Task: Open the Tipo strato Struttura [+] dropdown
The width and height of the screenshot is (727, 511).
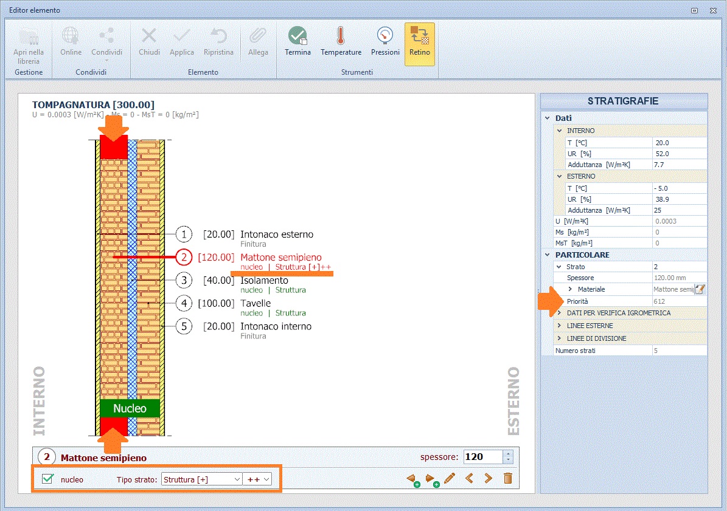Action: (x=201, y=479)
